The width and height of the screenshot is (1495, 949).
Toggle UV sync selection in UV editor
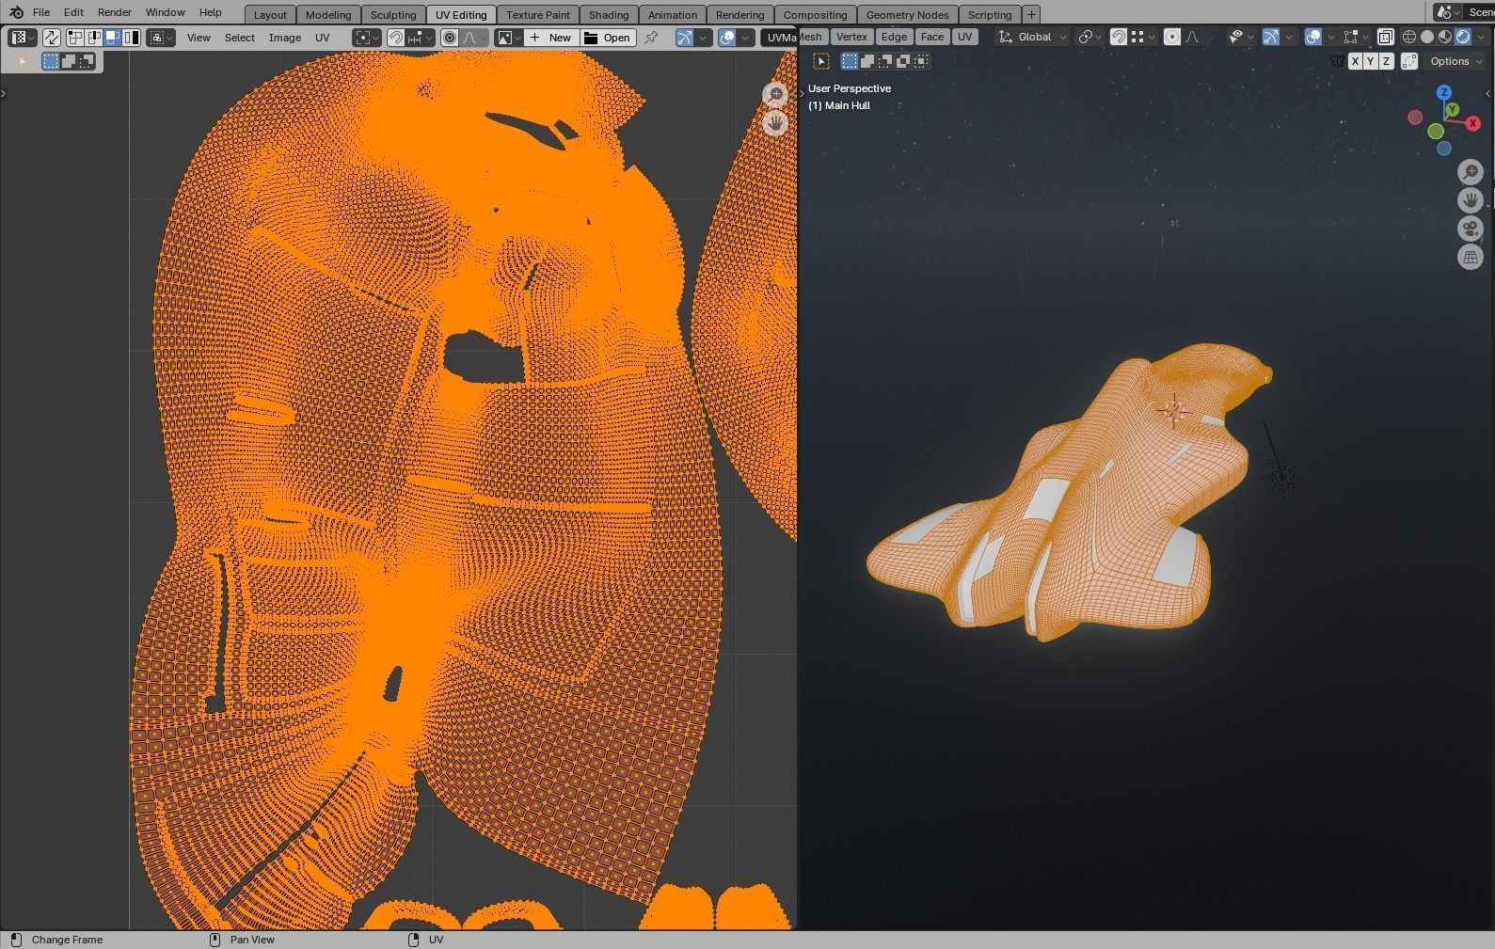[x=51, y=38]
